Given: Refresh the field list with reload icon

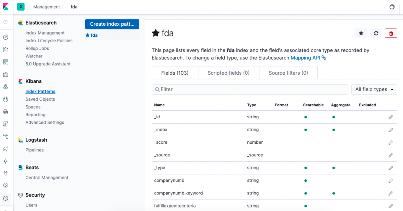Looking at the screenshot, I should click(x=376, y=33).
